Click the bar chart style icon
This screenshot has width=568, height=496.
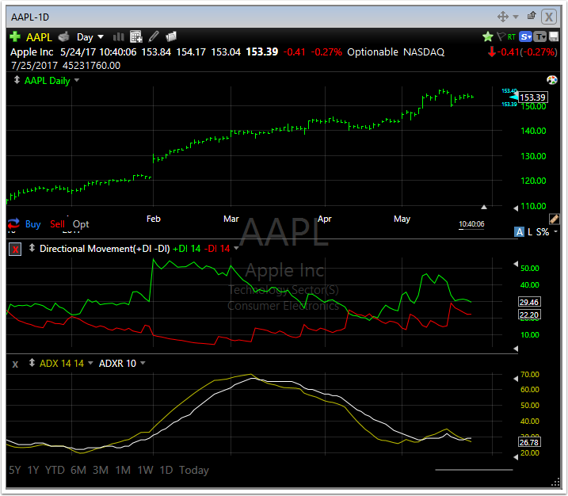click(x=118, y=36)
